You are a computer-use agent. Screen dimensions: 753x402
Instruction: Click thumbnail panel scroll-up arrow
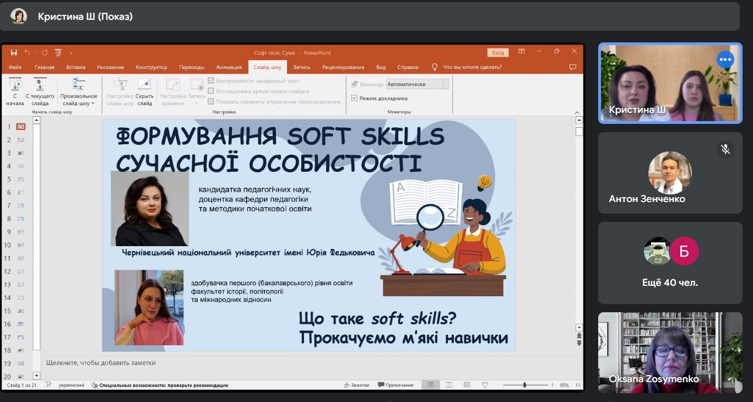click(36, 119)
